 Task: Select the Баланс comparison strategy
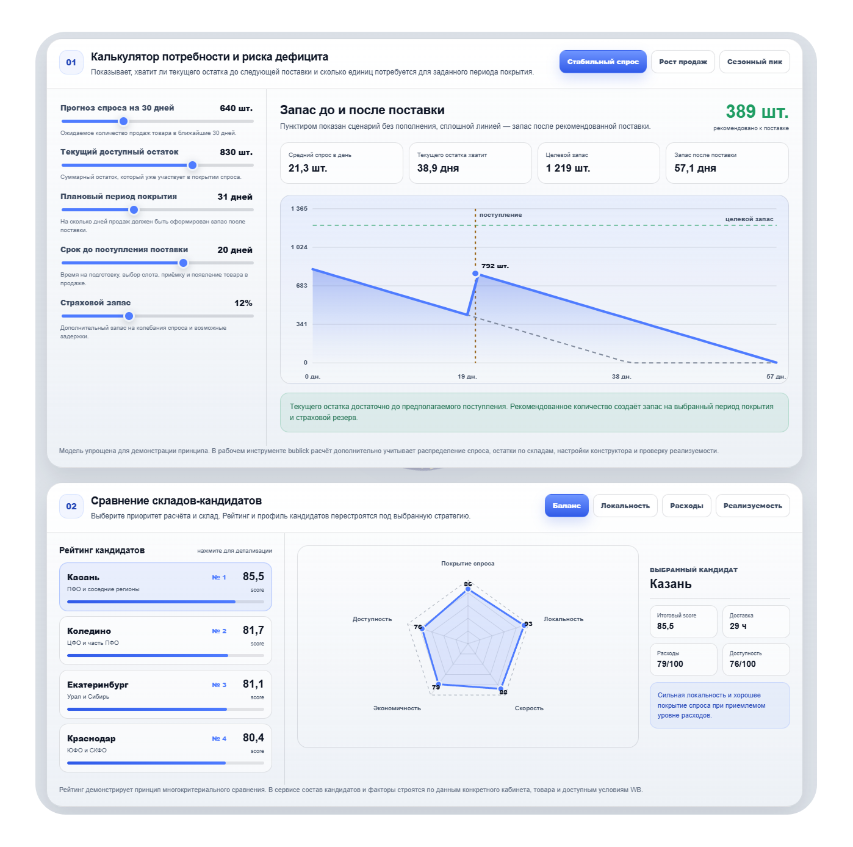tap(567, 506)
